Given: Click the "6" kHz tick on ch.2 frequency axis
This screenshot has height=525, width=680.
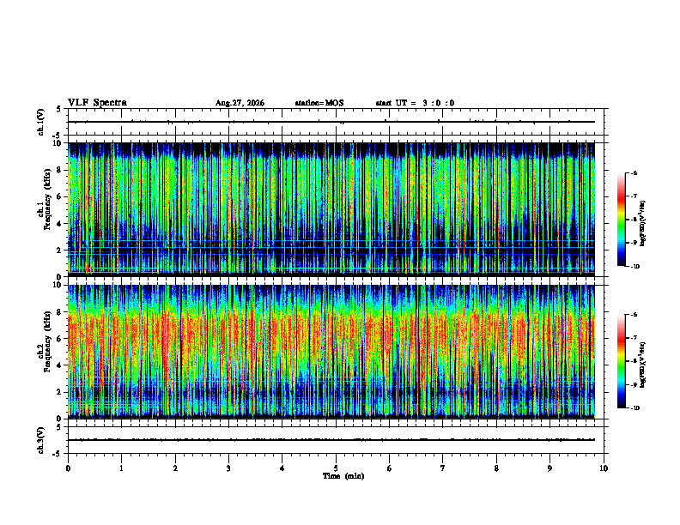Looking at the screenshot, I should tap(58, 339).
